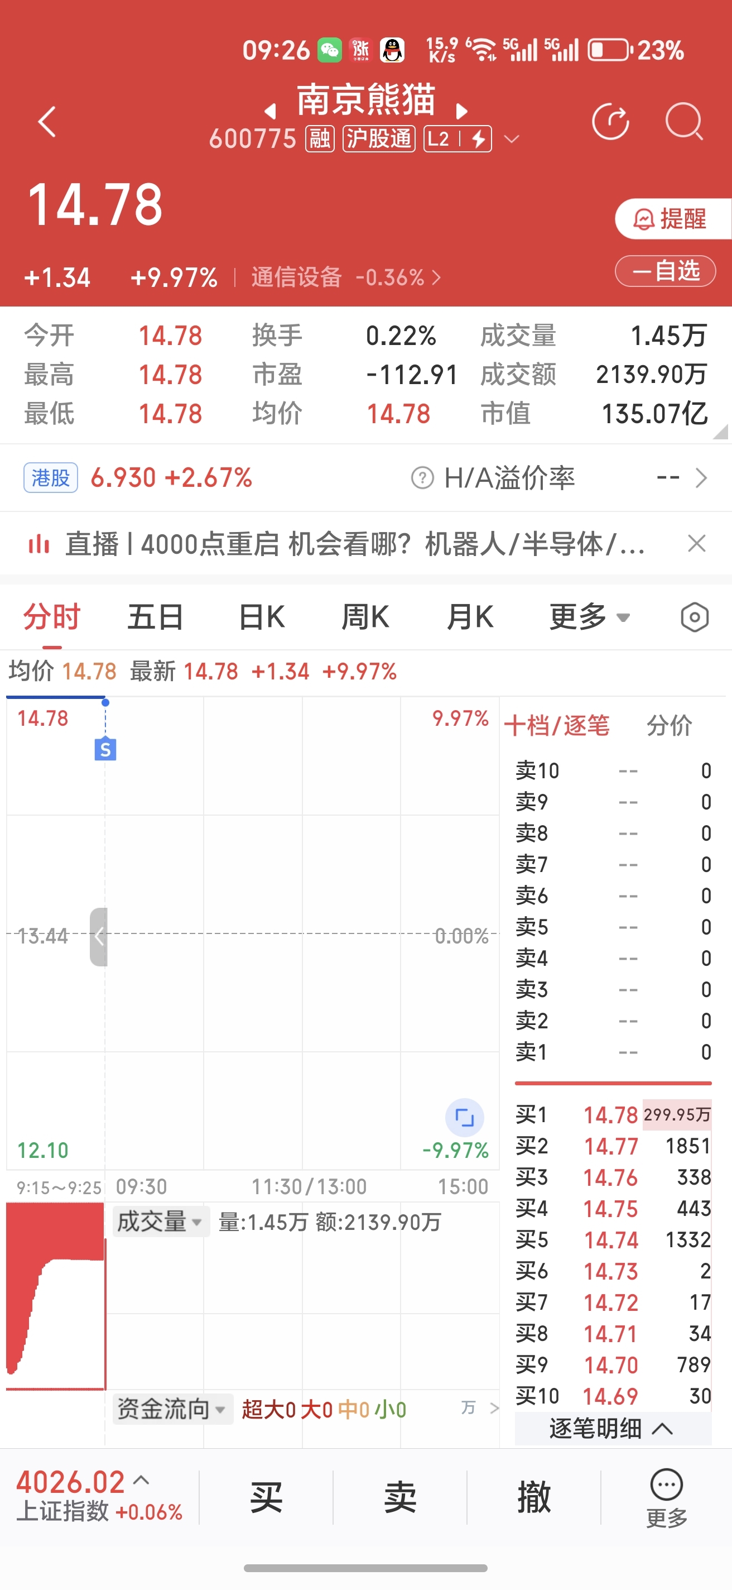732x1590 pixels.
Task: Tap the 买1 14.78 order row
Action: pyautogui.click(x=613, y=1115)
